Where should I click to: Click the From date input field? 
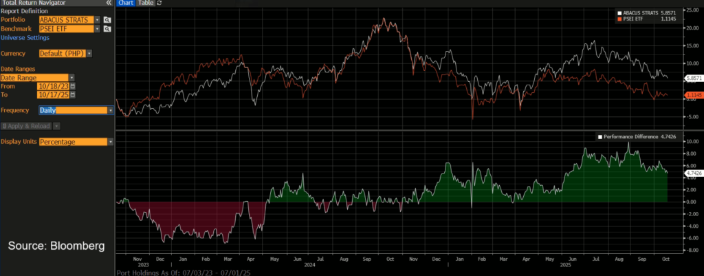coord(54,86)
